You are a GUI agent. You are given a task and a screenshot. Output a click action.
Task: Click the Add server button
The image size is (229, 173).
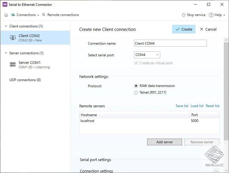click(x=165, y=142)
